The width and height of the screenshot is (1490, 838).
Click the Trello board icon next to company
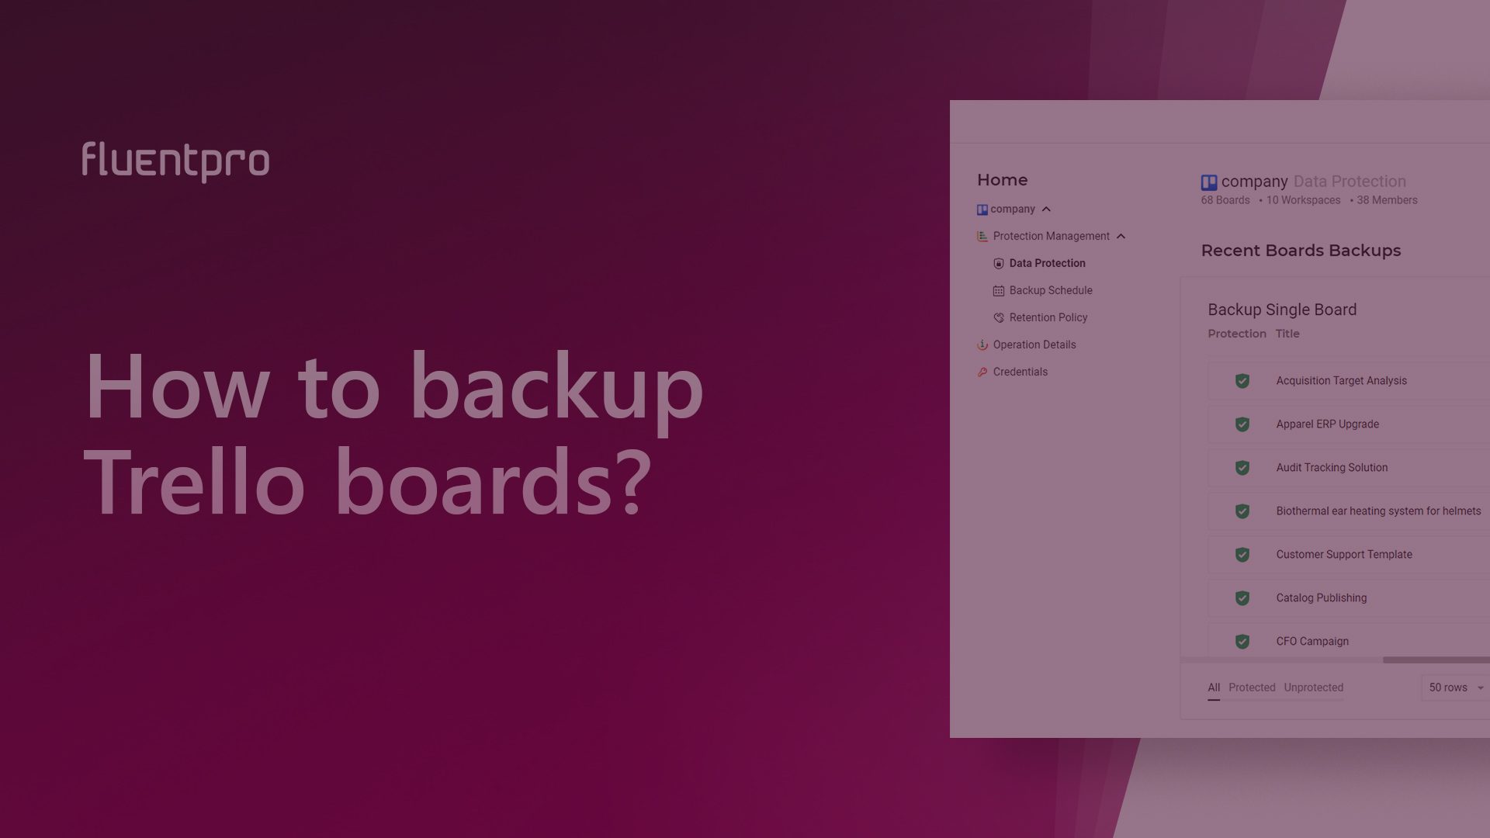(982, 209)
